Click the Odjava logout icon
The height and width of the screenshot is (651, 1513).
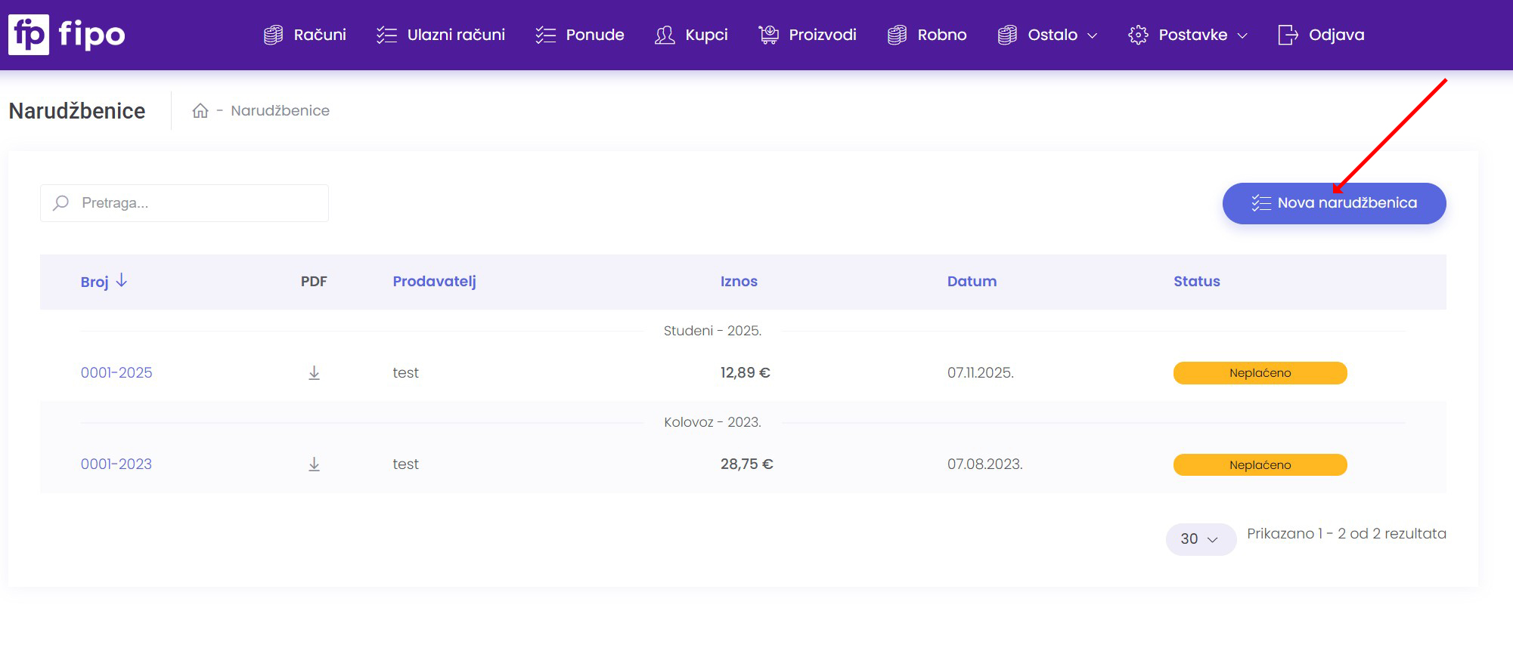coord(1287,35)
